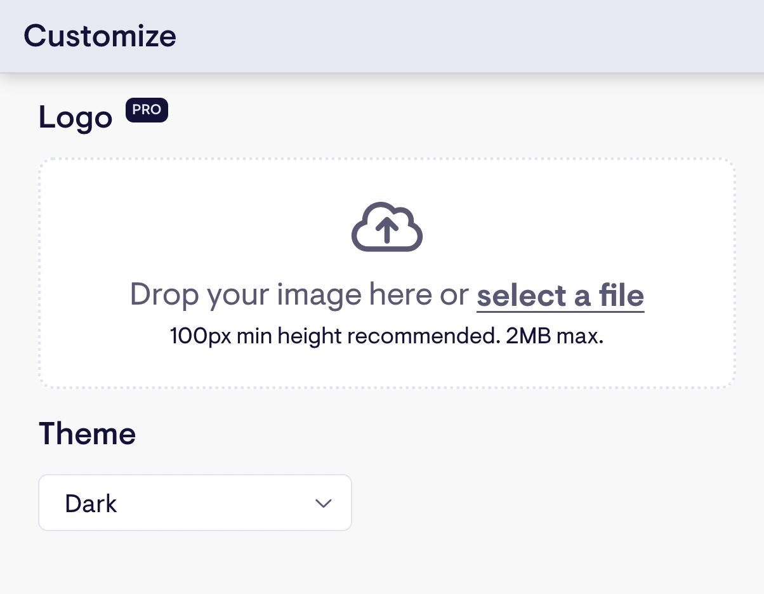Open the Theme dropdown showing Dark
The width and height of the screenshot is (764, 594).
tap(195, 503)
